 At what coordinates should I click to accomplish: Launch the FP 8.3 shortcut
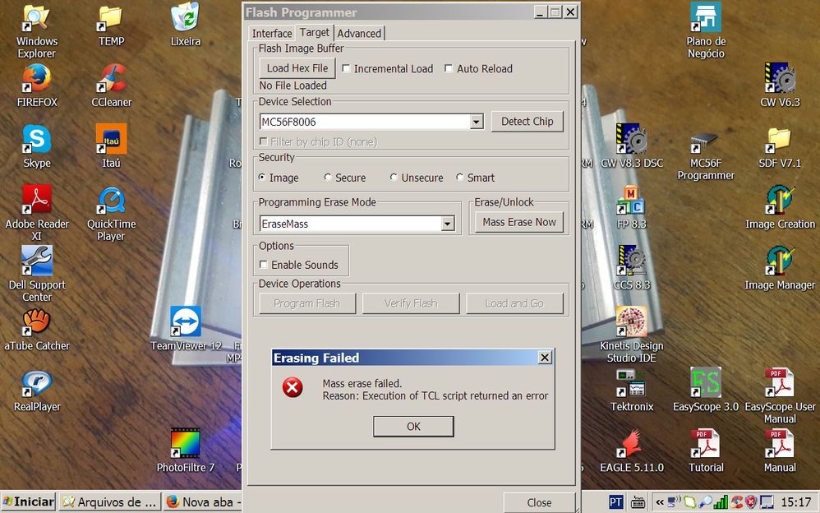[x=631, y=207]
